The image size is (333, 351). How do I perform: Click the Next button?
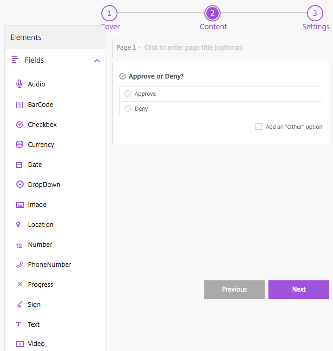299,289
